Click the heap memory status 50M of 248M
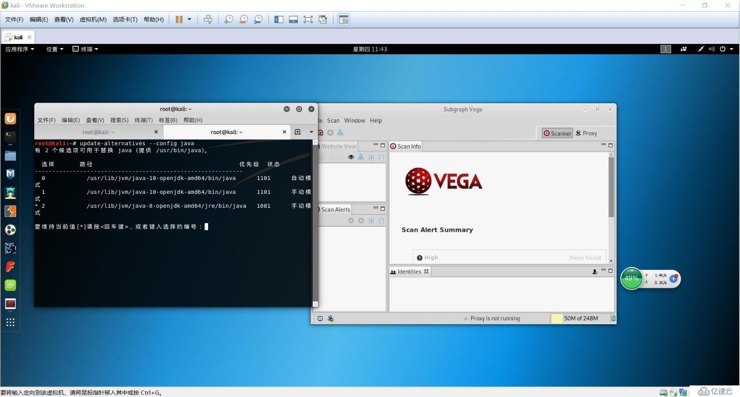The image size is (740, 397). pos(581,318)
